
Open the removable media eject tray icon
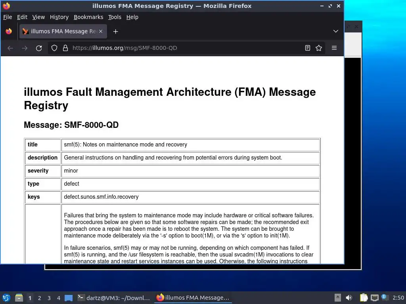click(x=337, y=298)
